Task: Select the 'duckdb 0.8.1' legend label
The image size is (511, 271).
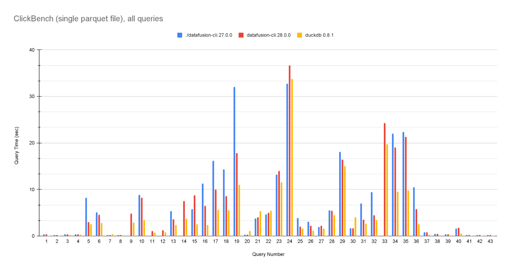Action: pos(319,35)
